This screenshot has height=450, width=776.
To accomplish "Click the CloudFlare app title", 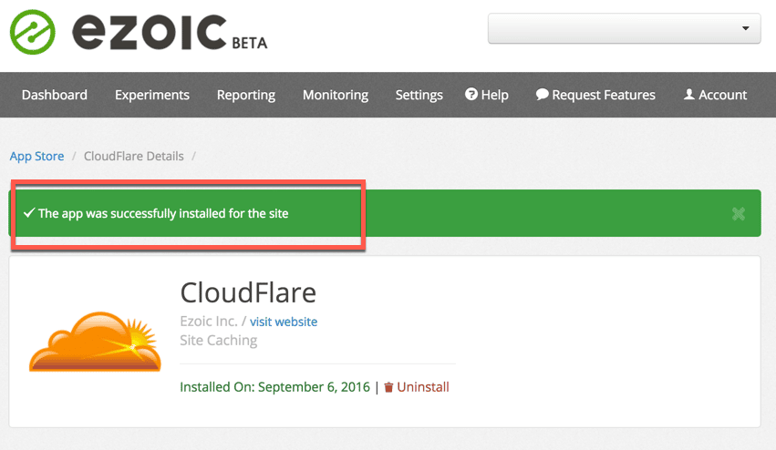I will click(x=248, y=292).
